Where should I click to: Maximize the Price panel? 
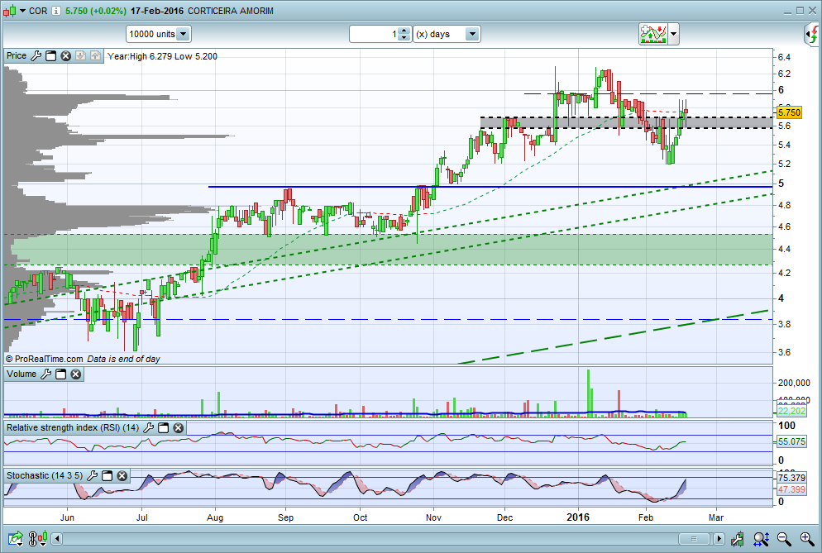coord(50,55)
